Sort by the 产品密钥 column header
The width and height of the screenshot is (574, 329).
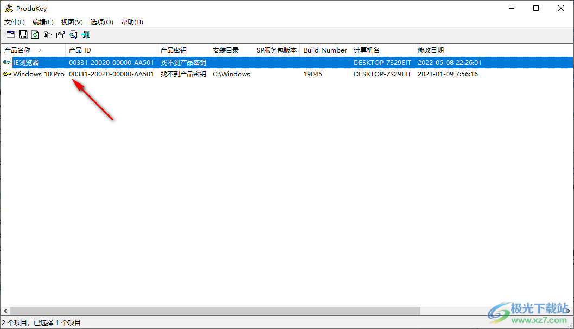coord(183,50)
